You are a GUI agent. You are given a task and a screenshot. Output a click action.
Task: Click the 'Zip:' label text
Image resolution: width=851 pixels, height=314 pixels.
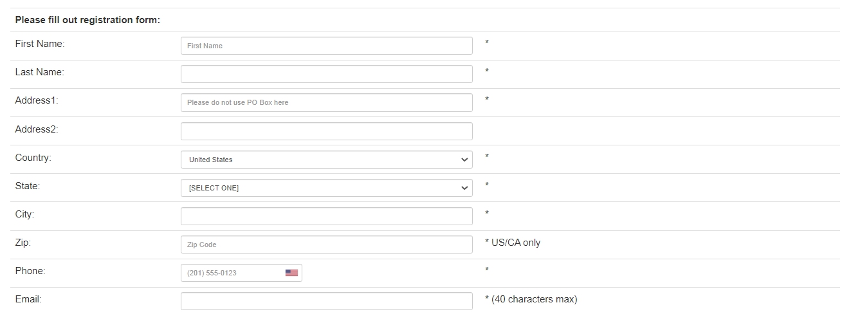tap(23, 243)
